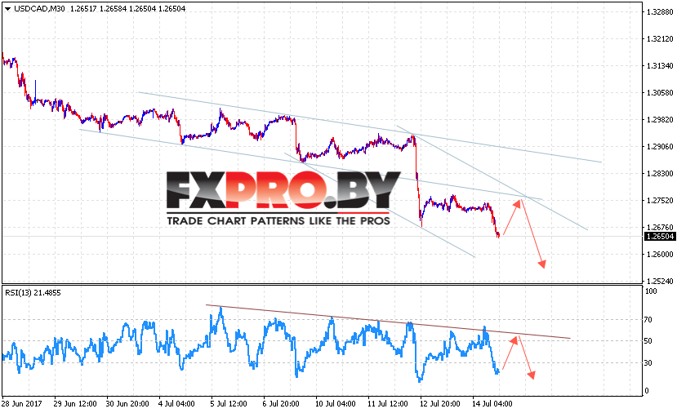677x413 pixels.
Task: Click the 29 Jun 12:00 time label
Action: pos(75,404)
